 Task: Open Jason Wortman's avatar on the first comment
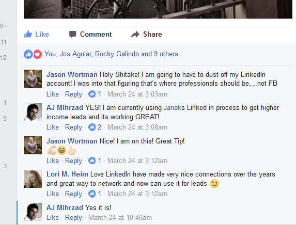tap(33, 78)
